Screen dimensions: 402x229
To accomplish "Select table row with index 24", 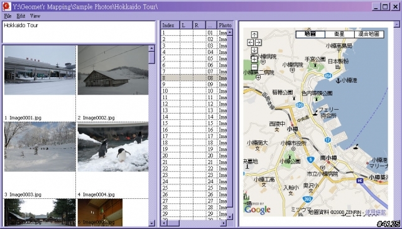I will point(194,181).
